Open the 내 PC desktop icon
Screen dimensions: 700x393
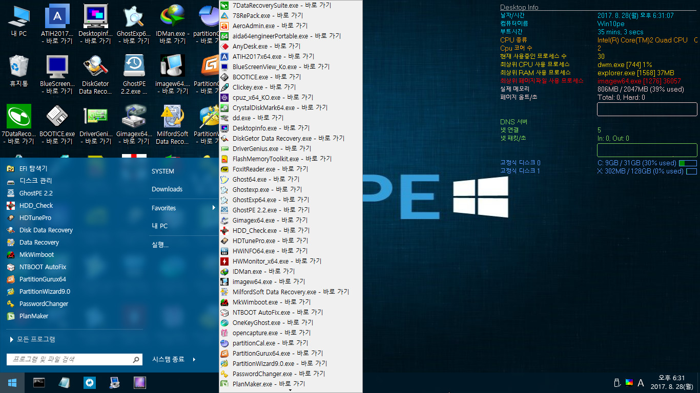click(19, 22)
